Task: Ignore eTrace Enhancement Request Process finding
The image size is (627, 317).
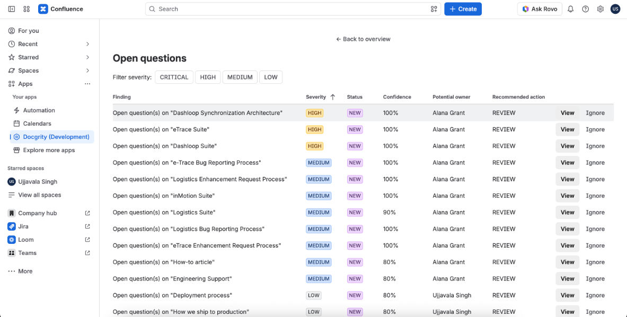Action: pos(595,245)
